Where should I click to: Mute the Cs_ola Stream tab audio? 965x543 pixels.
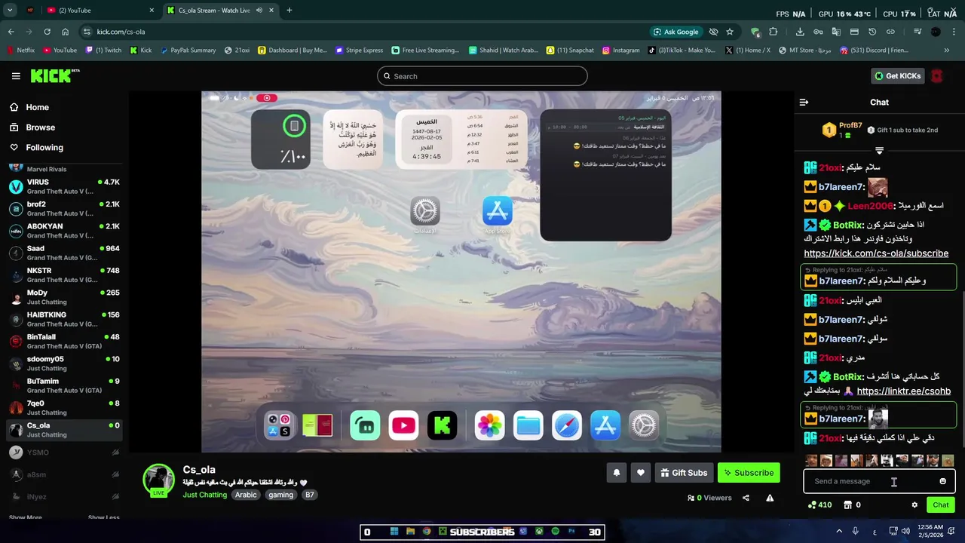[x=259, y=11]
